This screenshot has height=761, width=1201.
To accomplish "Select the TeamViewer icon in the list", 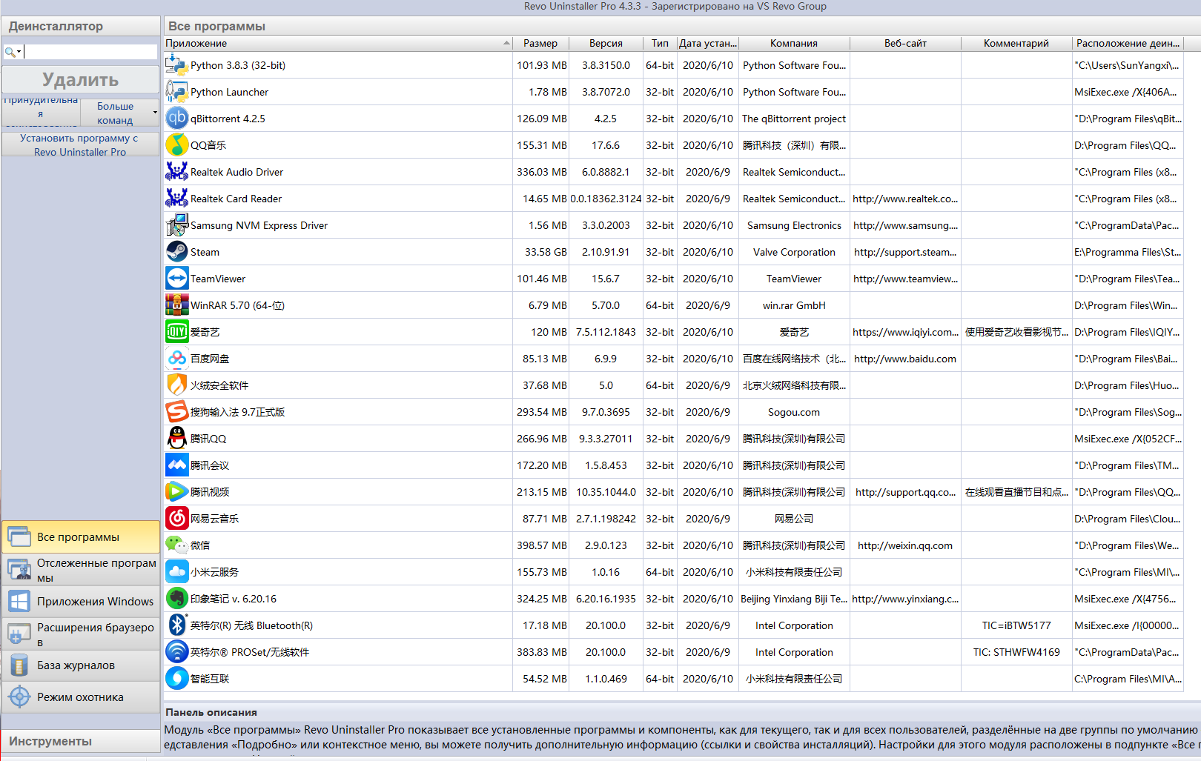I will (x=176, y=279).
